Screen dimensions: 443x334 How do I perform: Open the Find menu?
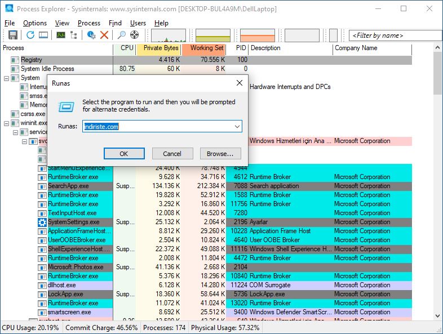116,23
